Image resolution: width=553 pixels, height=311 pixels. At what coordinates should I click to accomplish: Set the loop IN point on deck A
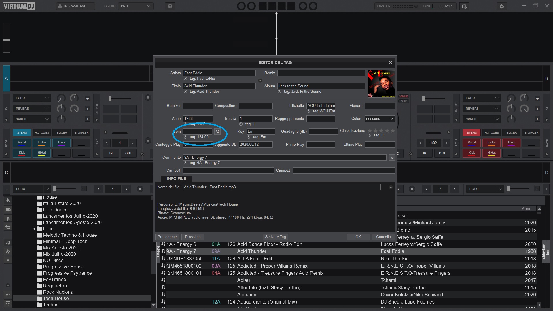(x=111, y=153)
